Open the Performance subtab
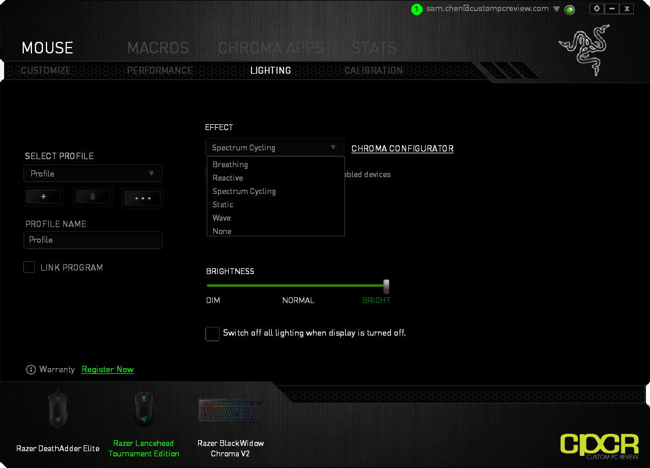 [x=160, y=70]
